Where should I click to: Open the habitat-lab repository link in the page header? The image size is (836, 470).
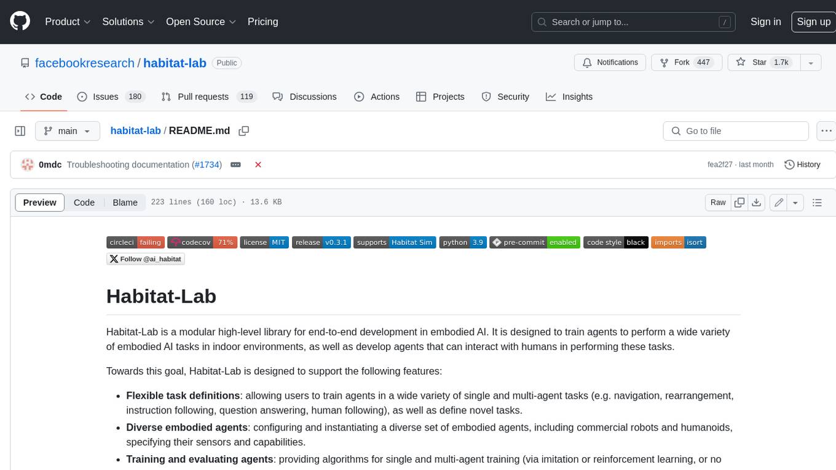point(175,63)
